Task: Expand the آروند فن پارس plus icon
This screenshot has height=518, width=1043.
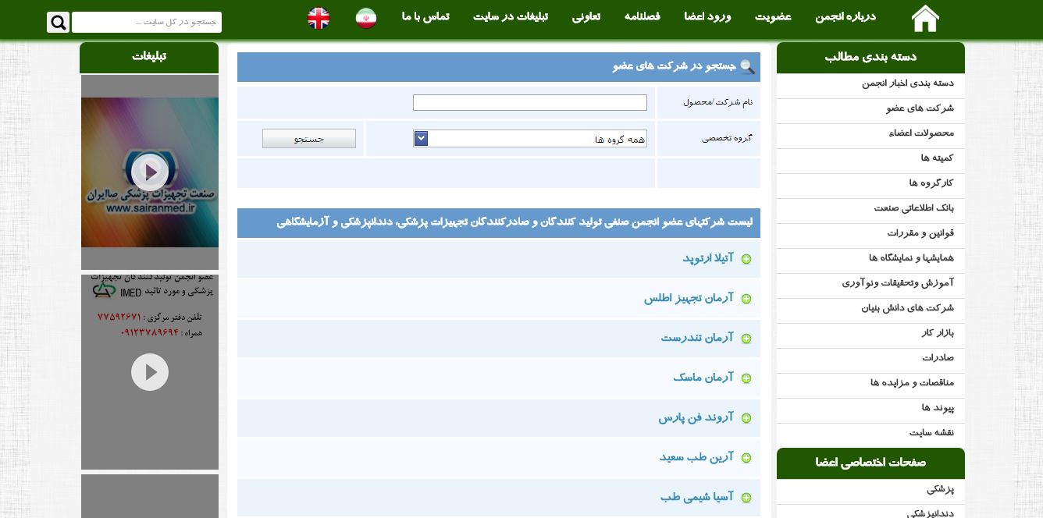Action: (746, 418)
